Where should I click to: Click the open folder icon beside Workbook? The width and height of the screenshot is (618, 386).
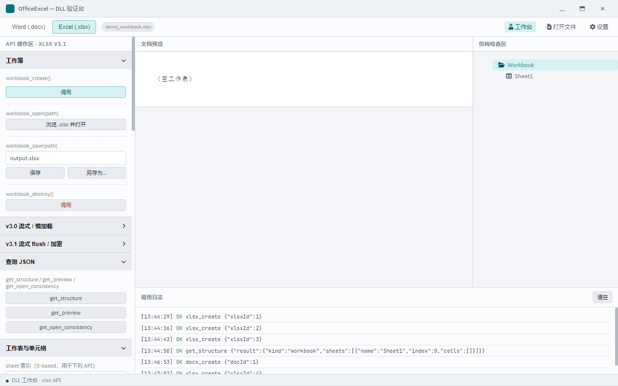click(x=501, y=65)
